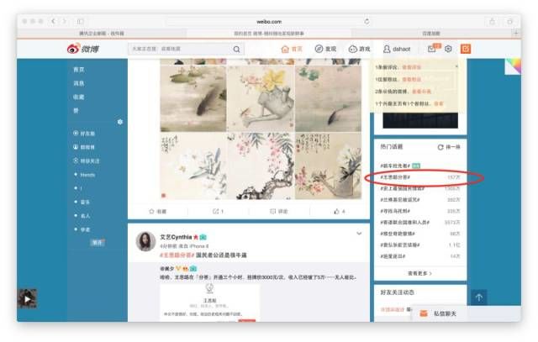Screen dimensions: 538x342
Task: Toggle the Safari sidebar button
Action: coord(81,21)
